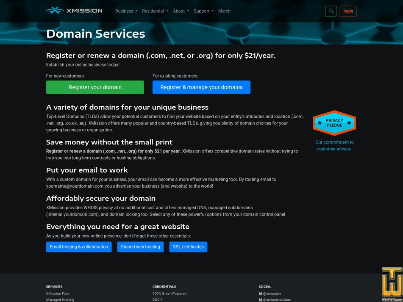Open the search magnifier icon

[x=331, y=11]
